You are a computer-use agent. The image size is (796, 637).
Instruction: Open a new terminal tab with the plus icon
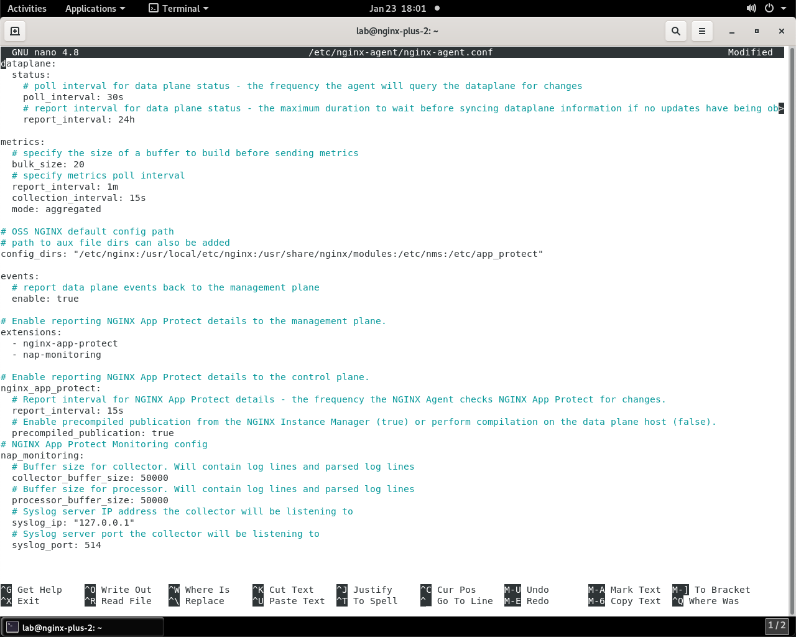[15, 31]
